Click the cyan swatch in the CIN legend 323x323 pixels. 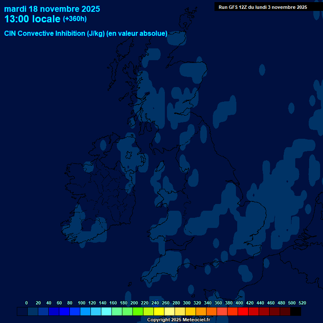pos(106,312)
